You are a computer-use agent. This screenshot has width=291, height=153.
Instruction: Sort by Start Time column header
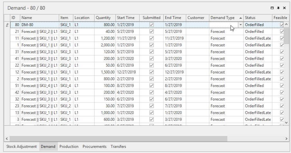(127, 18)
